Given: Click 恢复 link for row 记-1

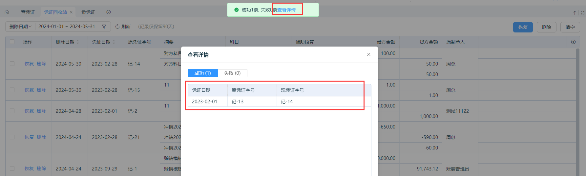Looking at the screenshot, I should (x=29, y=168).
